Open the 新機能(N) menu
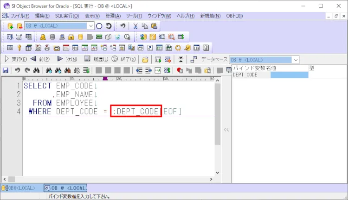This screenshot has height=200, width=348. point(210,16)
